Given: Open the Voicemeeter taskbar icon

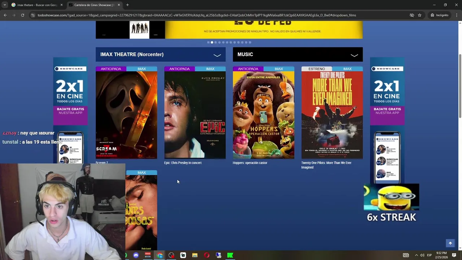Looking at the screenshot, I should pos(148,255).
